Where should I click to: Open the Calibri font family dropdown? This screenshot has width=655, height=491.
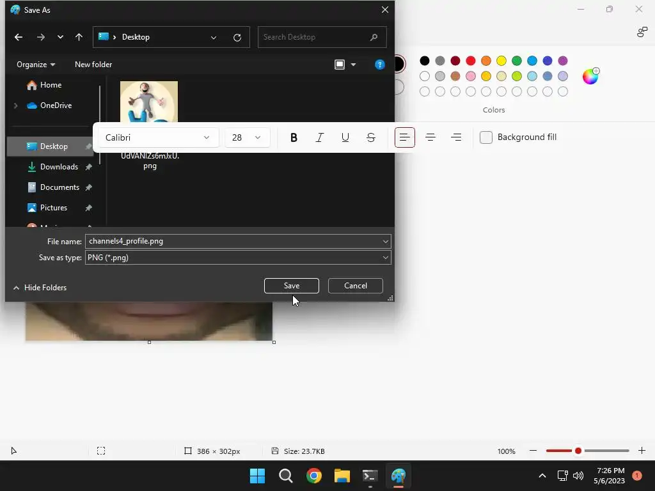(159, 137)
